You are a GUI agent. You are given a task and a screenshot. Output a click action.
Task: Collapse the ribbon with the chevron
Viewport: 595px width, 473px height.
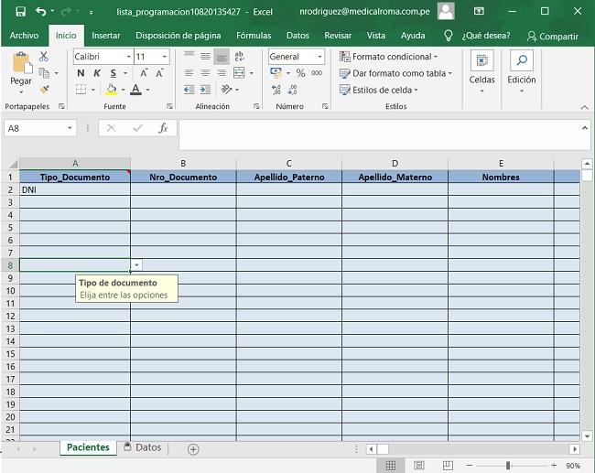click(584, 107)
